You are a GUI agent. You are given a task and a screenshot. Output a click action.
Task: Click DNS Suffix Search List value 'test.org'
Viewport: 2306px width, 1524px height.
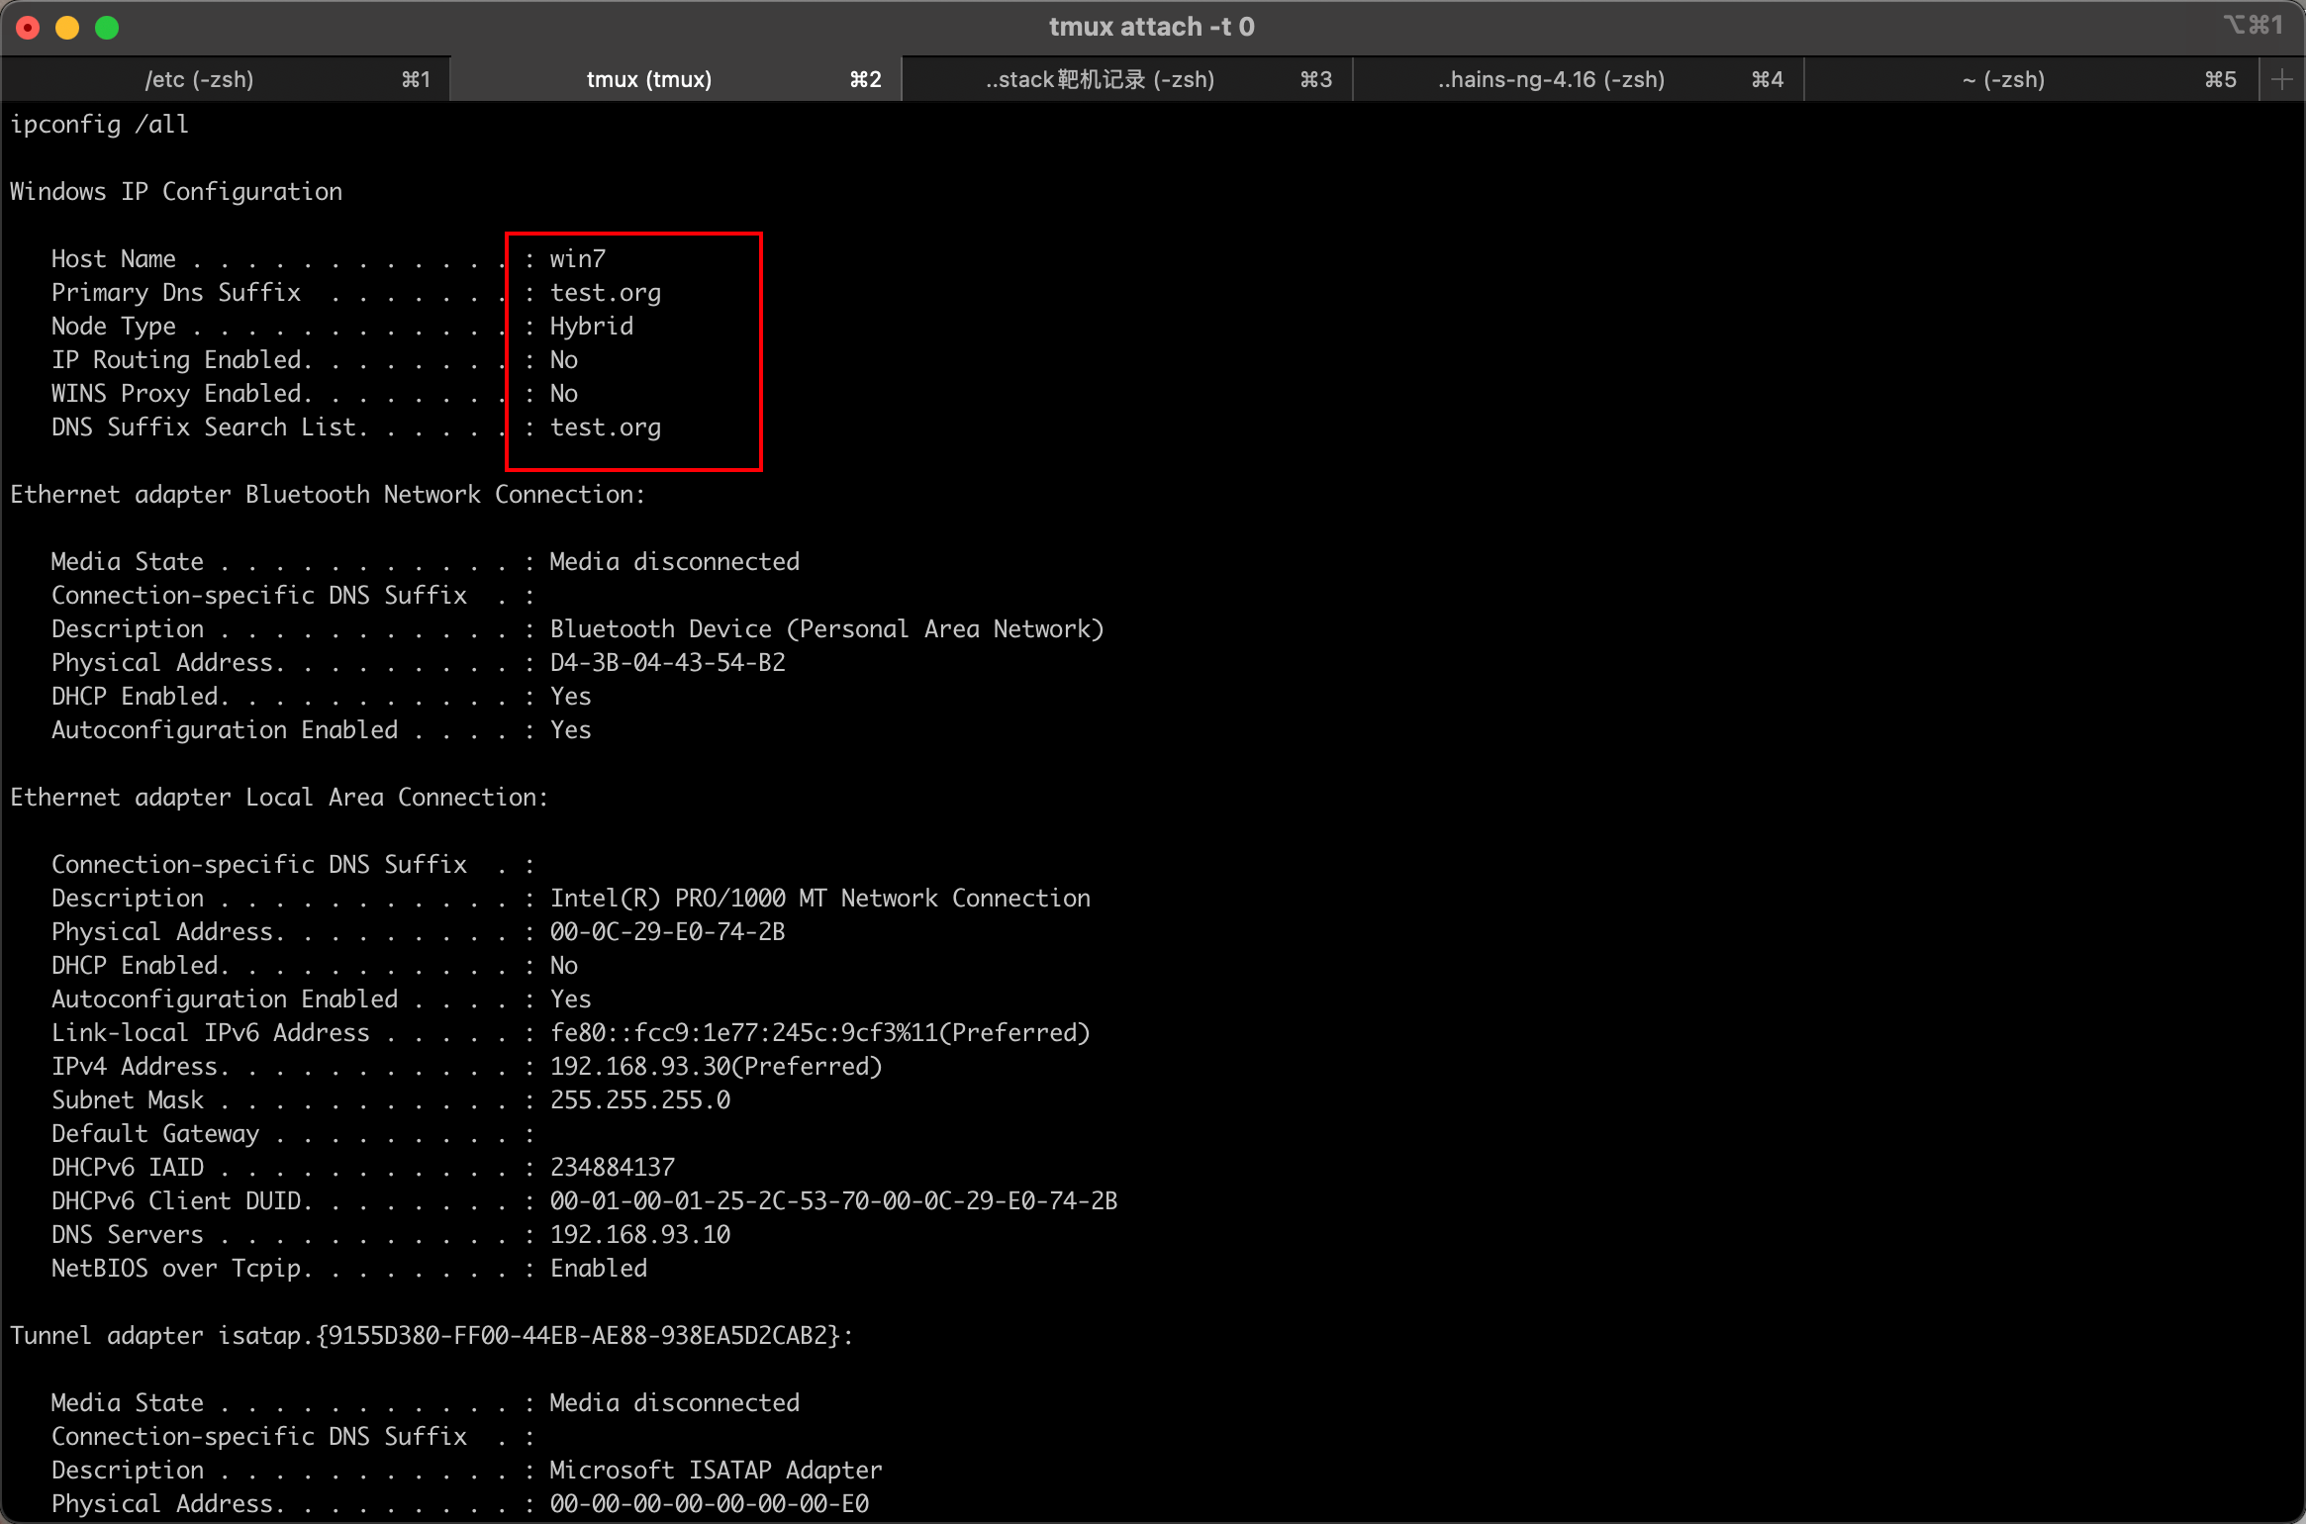[606, 428]
